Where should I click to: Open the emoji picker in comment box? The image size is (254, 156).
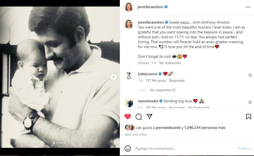tap(128, 148)
